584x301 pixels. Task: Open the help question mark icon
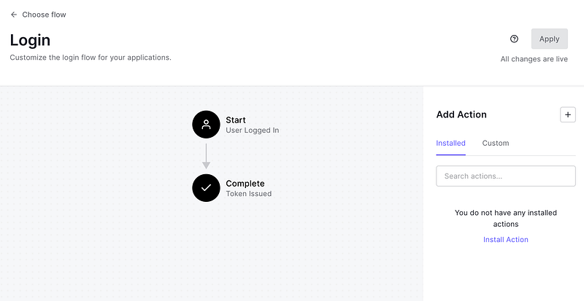[514, 39]
